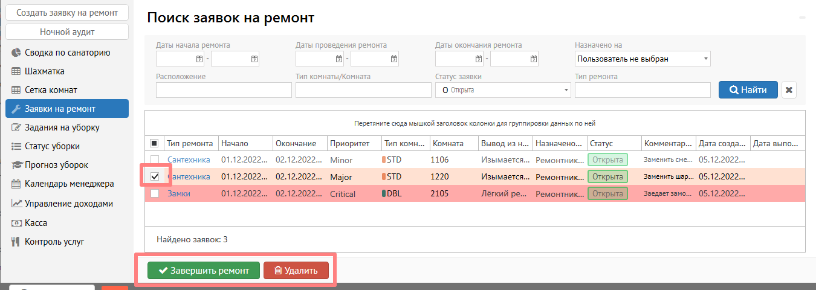Open calendar for first repair start date

[199, 59]
